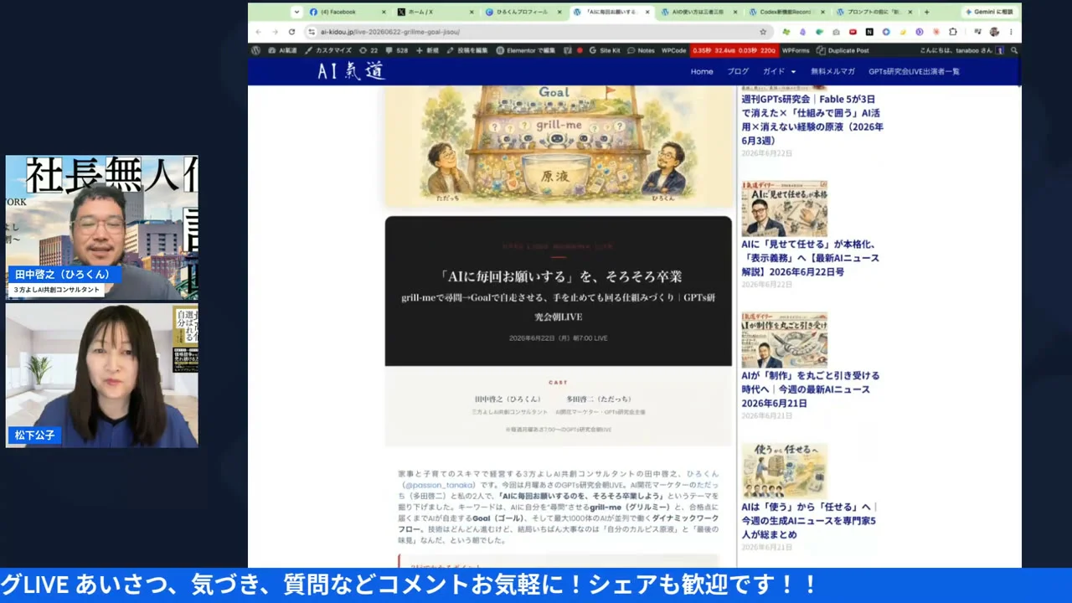Open WPForms in admin bar
1072x603 pixels.
796,50
